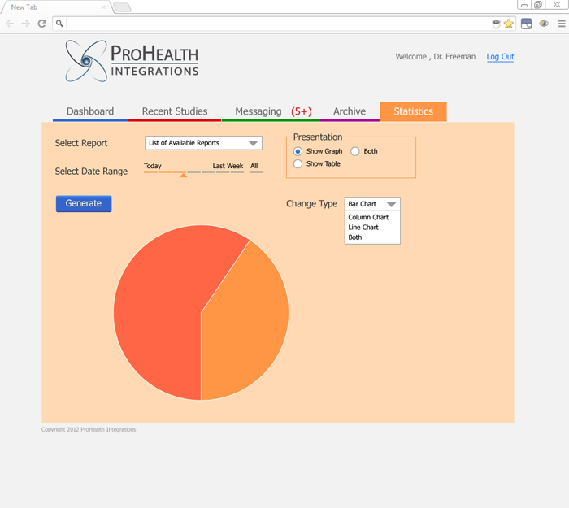Viewport: 569px width, 508px height.
Task: Go to the Dashboard tab
Action: [90, 111]
